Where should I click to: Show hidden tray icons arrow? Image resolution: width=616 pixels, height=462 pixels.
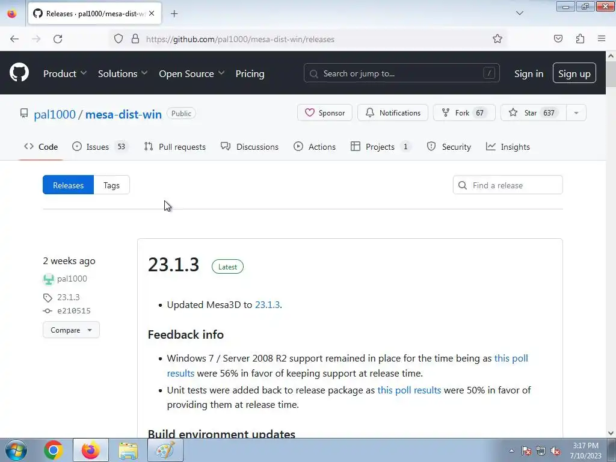(511, 451)
